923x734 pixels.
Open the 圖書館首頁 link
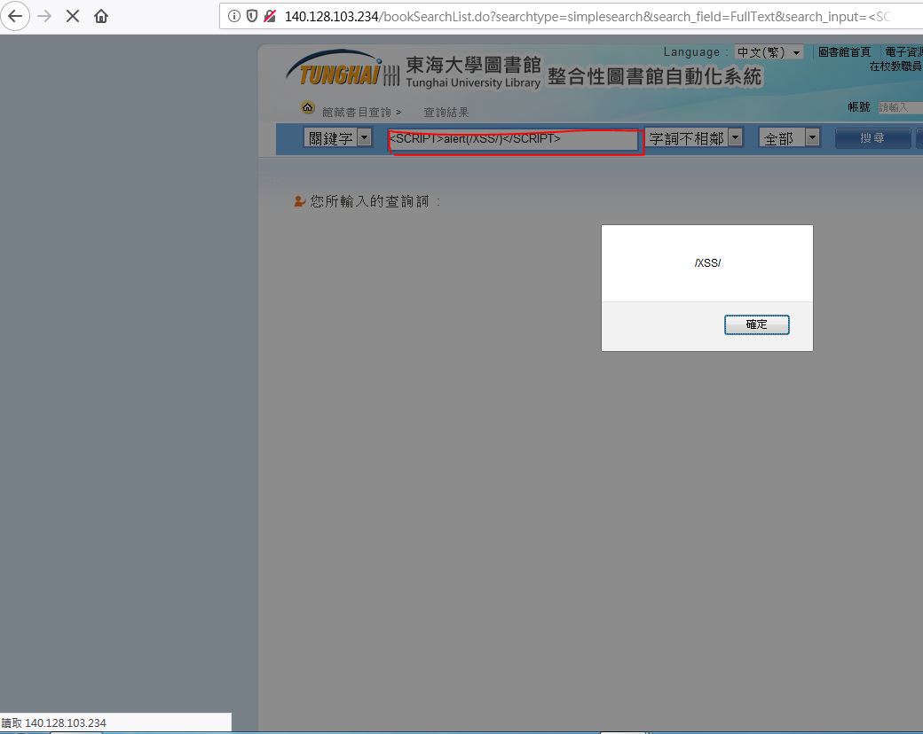coord(844,51)
